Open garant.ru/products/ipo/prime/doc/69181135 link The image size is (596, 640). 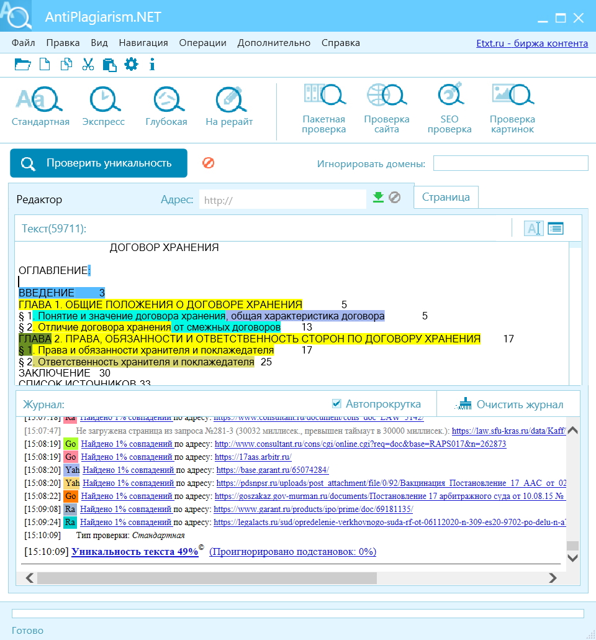314,510
